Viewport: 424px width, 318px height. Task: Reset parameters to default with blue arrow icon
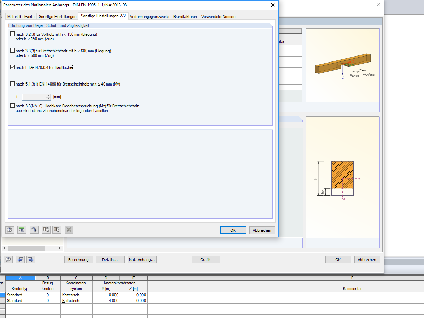(x=34, y=230)
